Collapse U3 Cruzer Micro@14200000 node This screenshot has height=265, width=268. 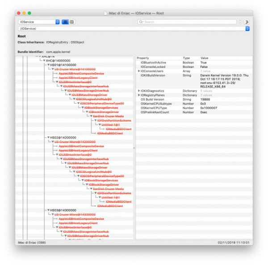click(53, 142)
